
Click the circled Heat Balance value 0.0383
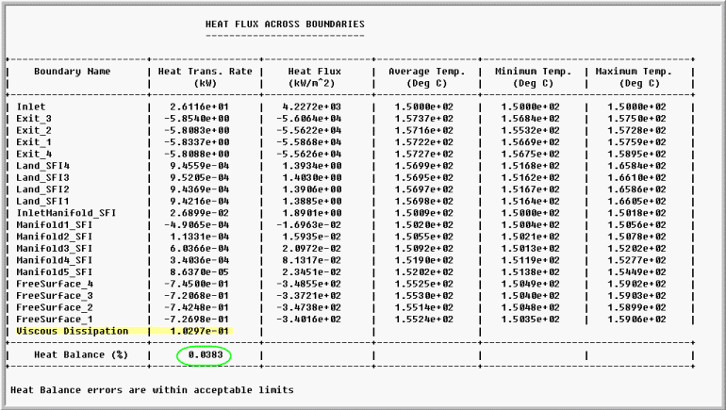pos(206,355)
